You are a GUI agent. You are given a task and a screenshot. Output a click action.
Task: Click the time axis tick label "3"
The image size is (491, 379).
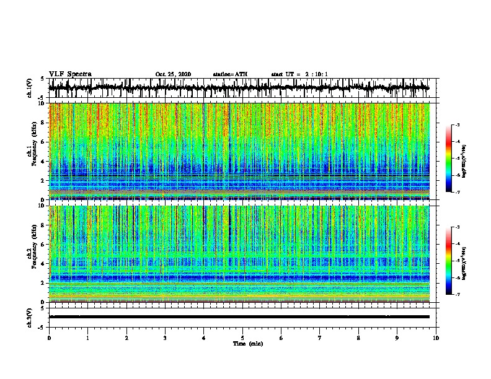point(165,338)
